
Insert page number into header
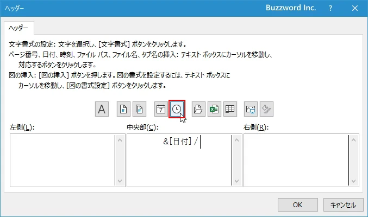[123, 109]
